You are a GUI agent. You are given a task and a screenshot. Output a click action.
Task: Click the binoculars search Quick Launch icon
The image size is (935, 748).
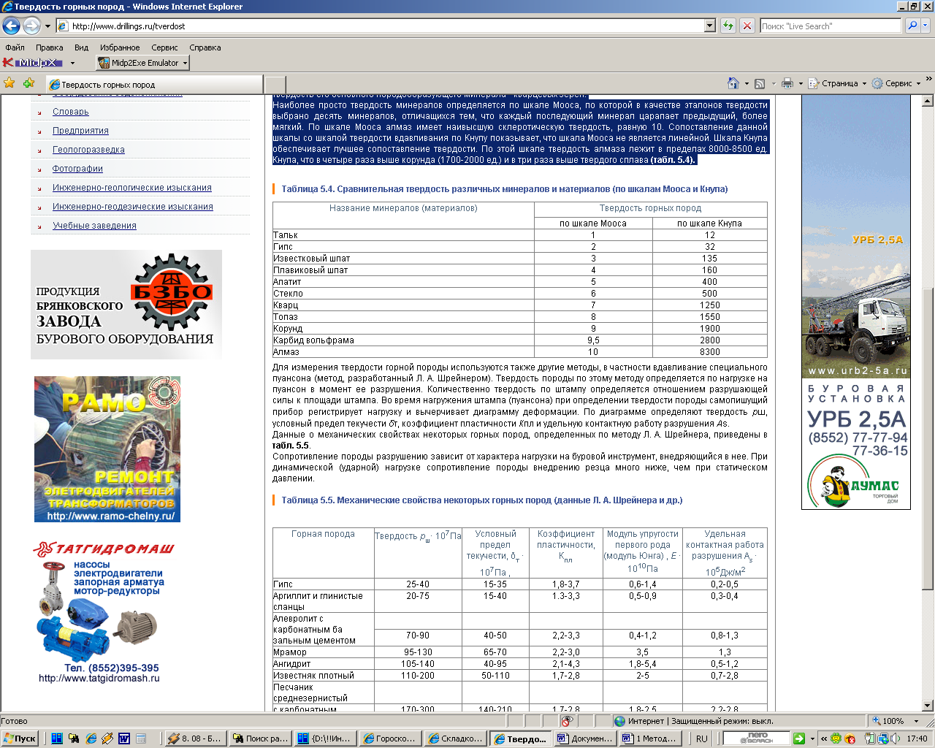point(74,739)
